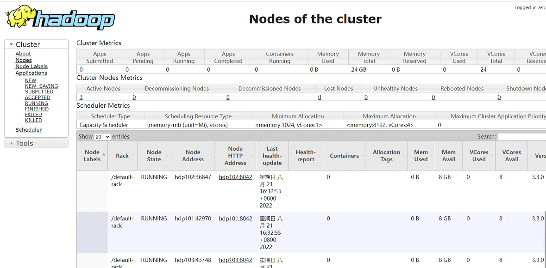Sort table by Containers column
546x268 pixels.
coord(345,156)
